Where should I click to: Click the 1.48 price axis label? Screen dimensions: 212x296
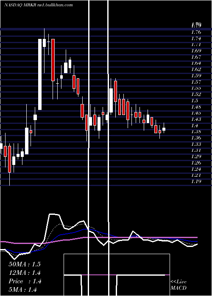point(196,107)
